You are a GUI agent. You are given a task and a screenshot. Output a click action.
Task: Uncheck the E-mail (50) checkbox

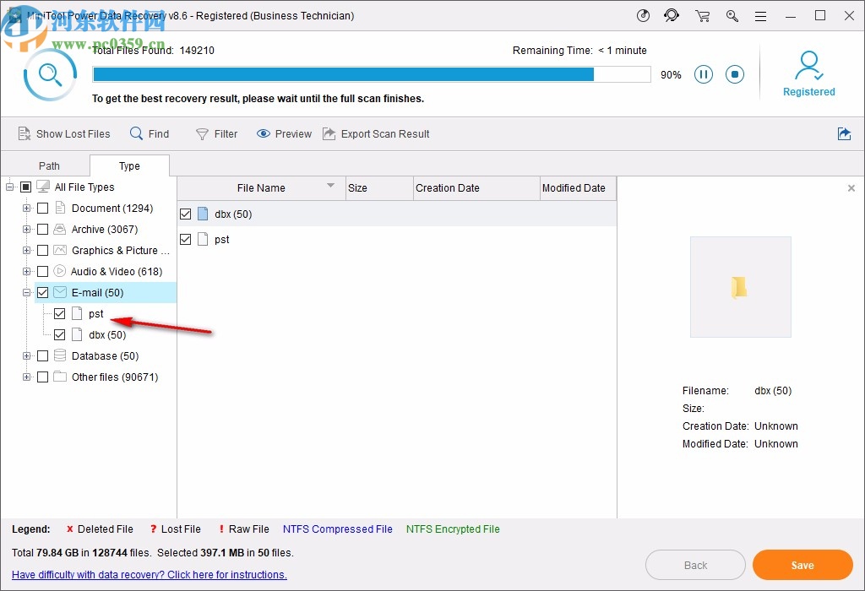click(x=42, y=292)
